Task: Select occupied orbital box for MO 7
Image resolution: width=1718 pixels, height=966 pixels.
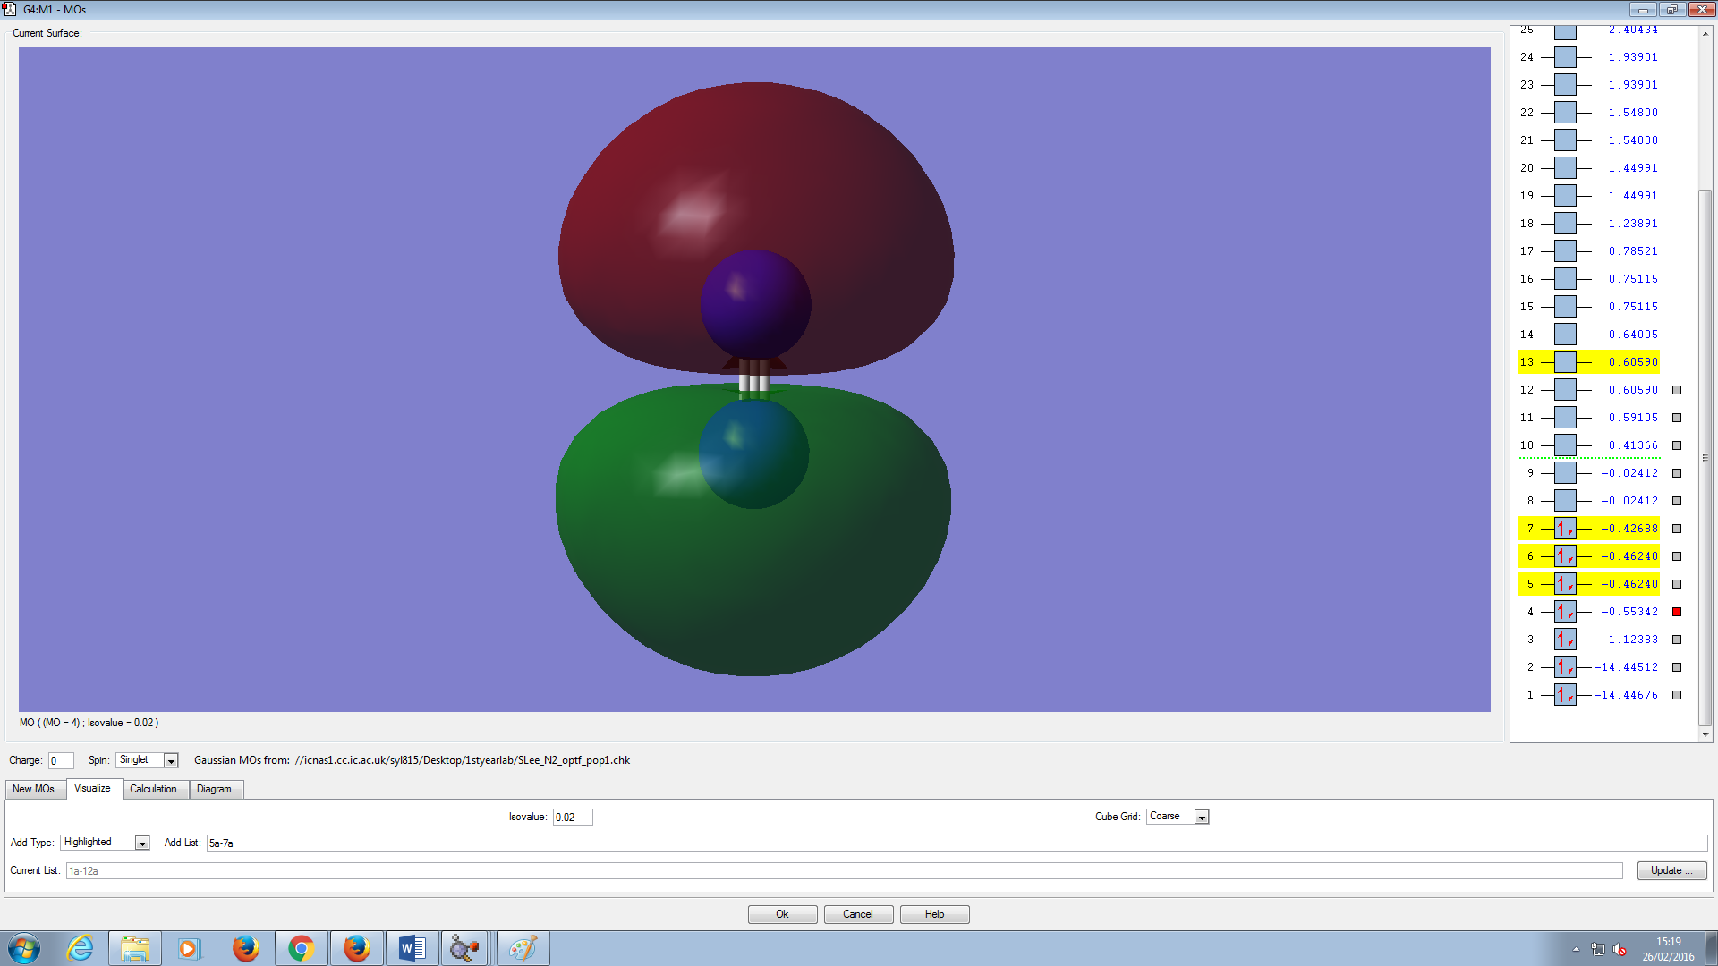Action: (1565, 529)
